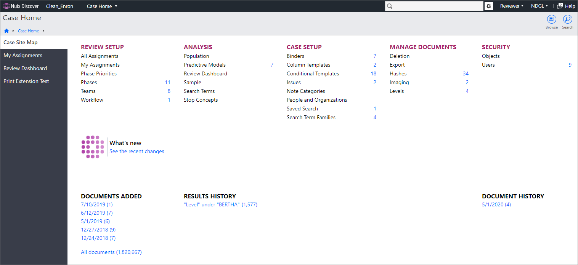Open the NDGL user dropdown
The image size is (578, 265).
(x=539, y=6)
